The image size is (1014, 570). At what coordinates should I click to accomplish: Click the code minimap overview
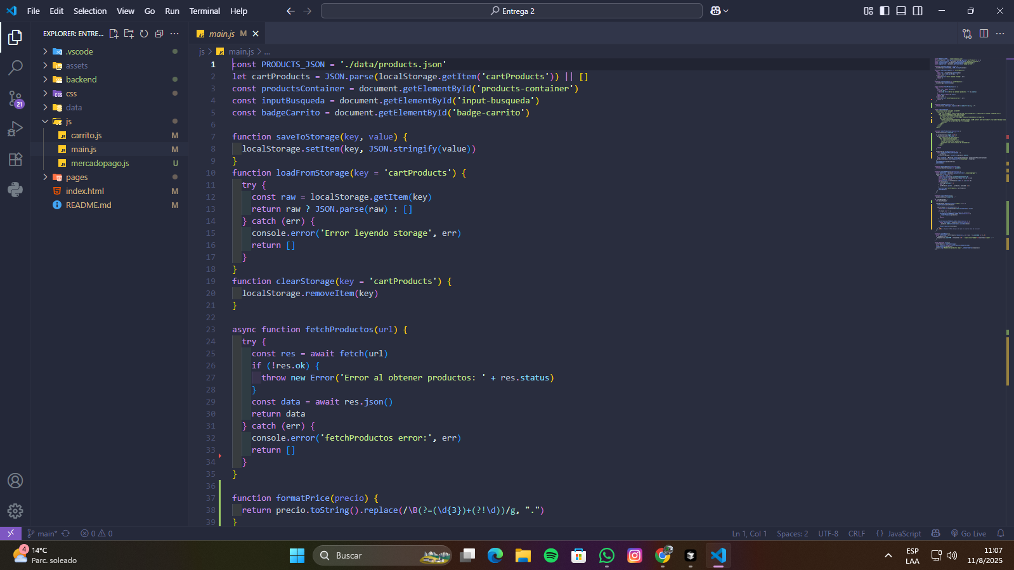(x=968, y=153)
